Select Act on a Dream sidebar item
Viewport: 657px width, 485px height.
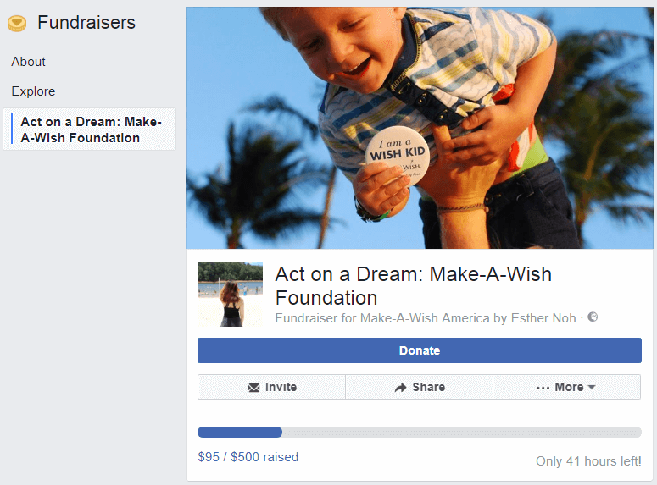89,130
